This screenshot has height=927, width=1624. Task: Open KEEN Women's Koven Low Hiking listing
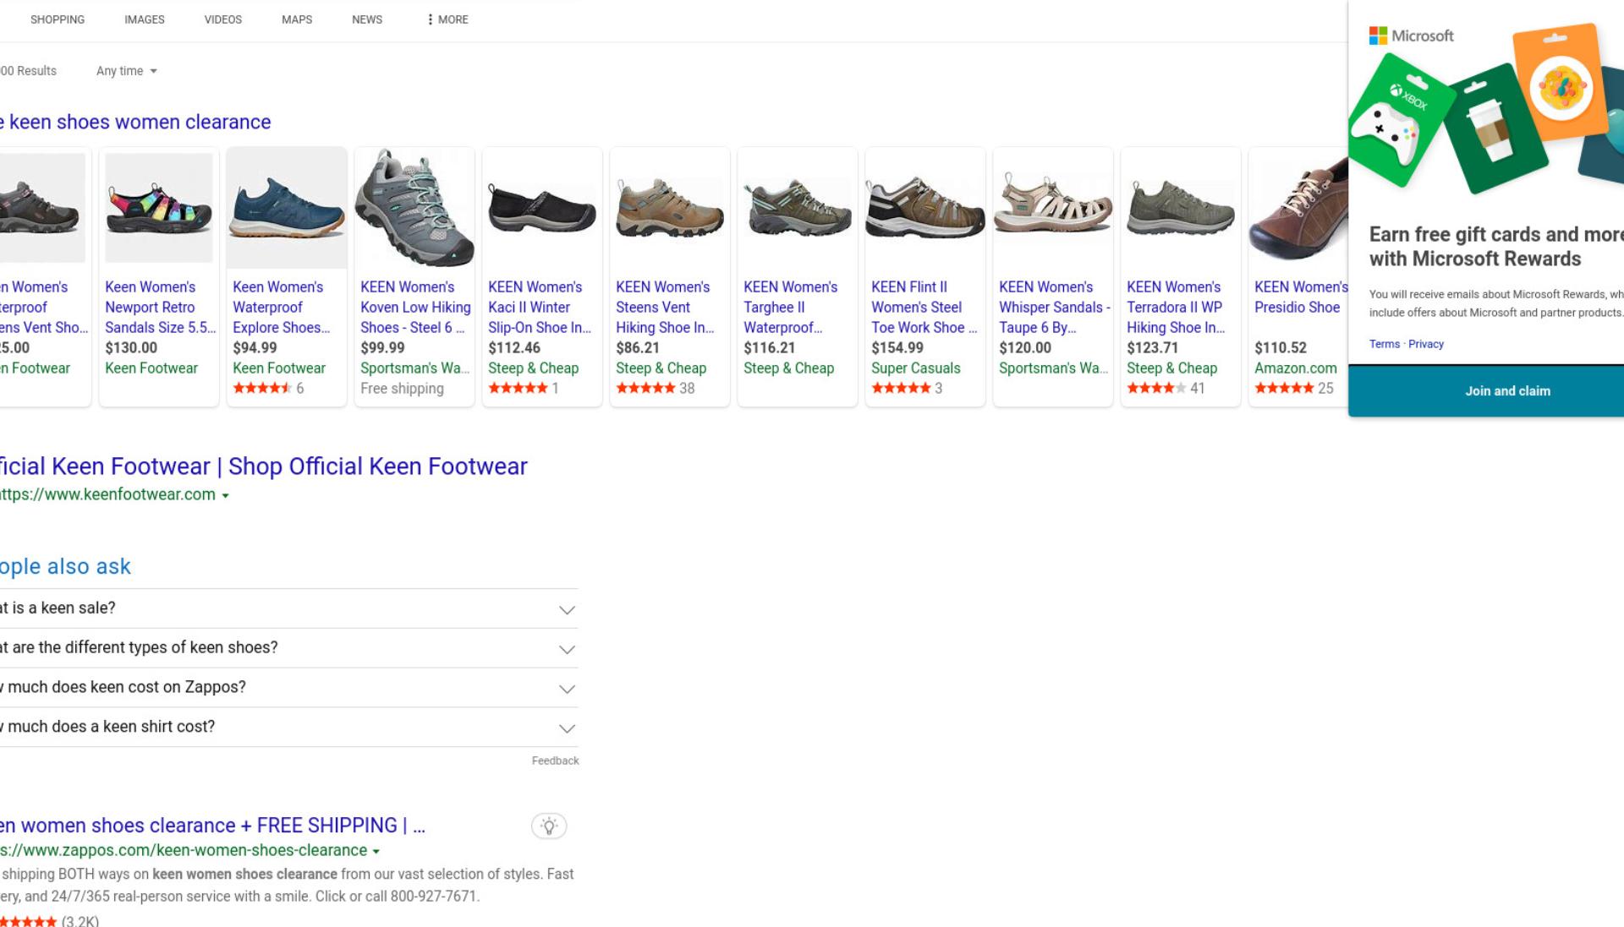click(x=415, y=308)
